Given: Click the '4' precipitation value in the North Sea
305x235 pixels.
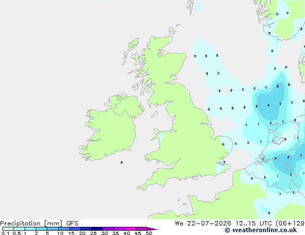Looking at the screenshot, I should pyautogui.click(x=268, y=106).
